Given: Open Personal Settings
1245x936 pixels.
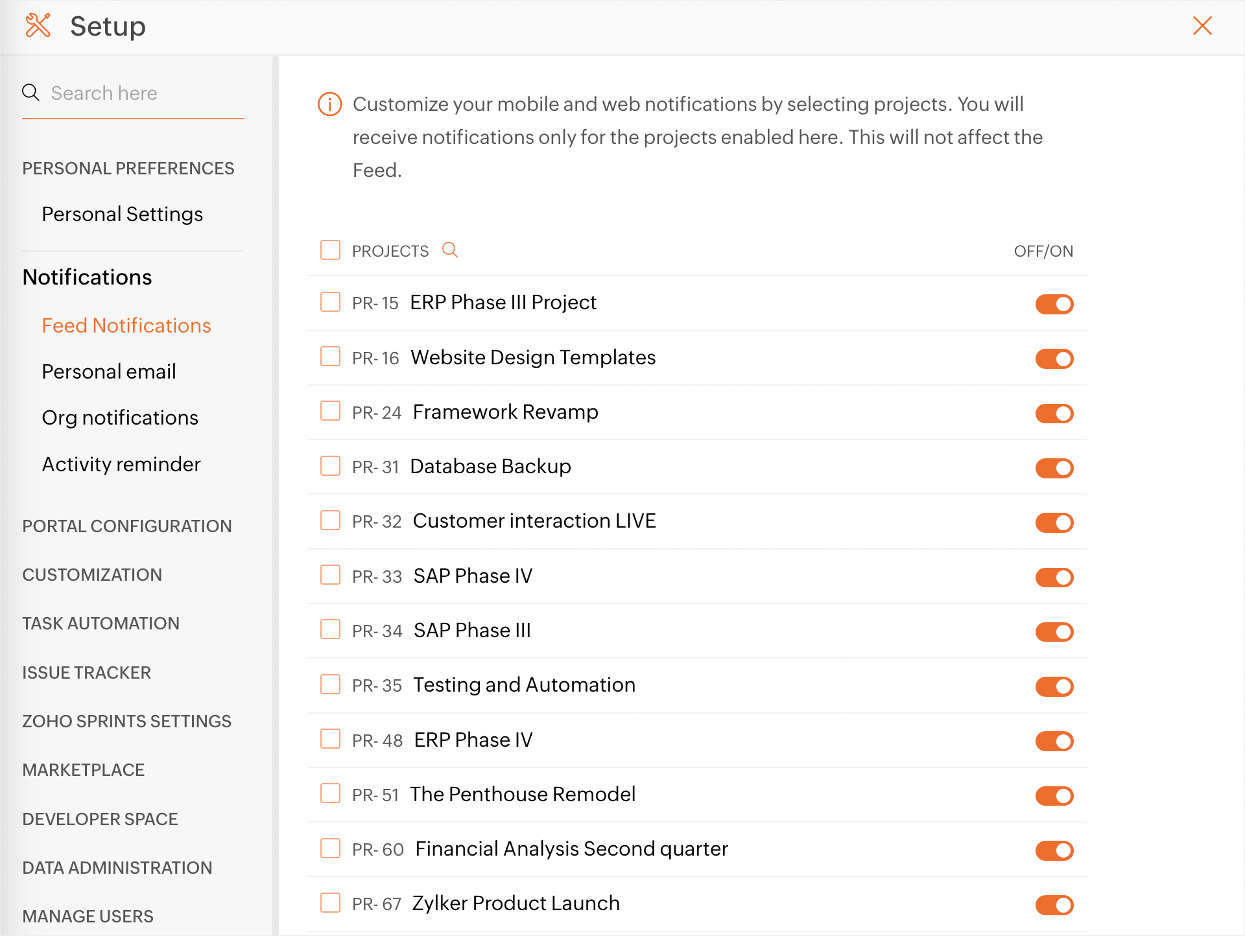Looking at the screenshot, I should pos(123,215).
